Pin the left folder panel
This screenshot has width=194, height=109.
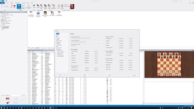25,12
